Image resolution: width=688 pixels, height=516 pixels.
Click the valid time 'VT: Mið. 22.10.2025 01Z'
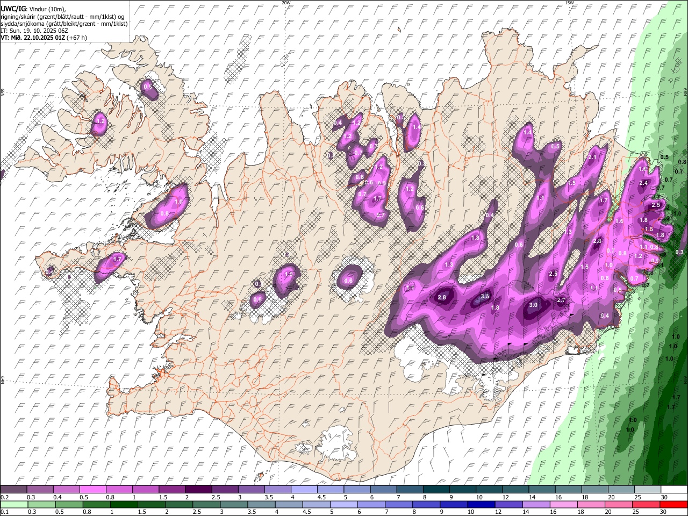[x=33, y=38]
